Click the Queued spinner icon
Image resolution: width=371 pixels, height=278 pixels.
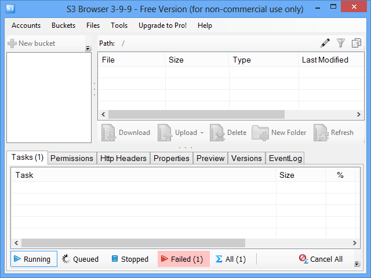[66, 259]
